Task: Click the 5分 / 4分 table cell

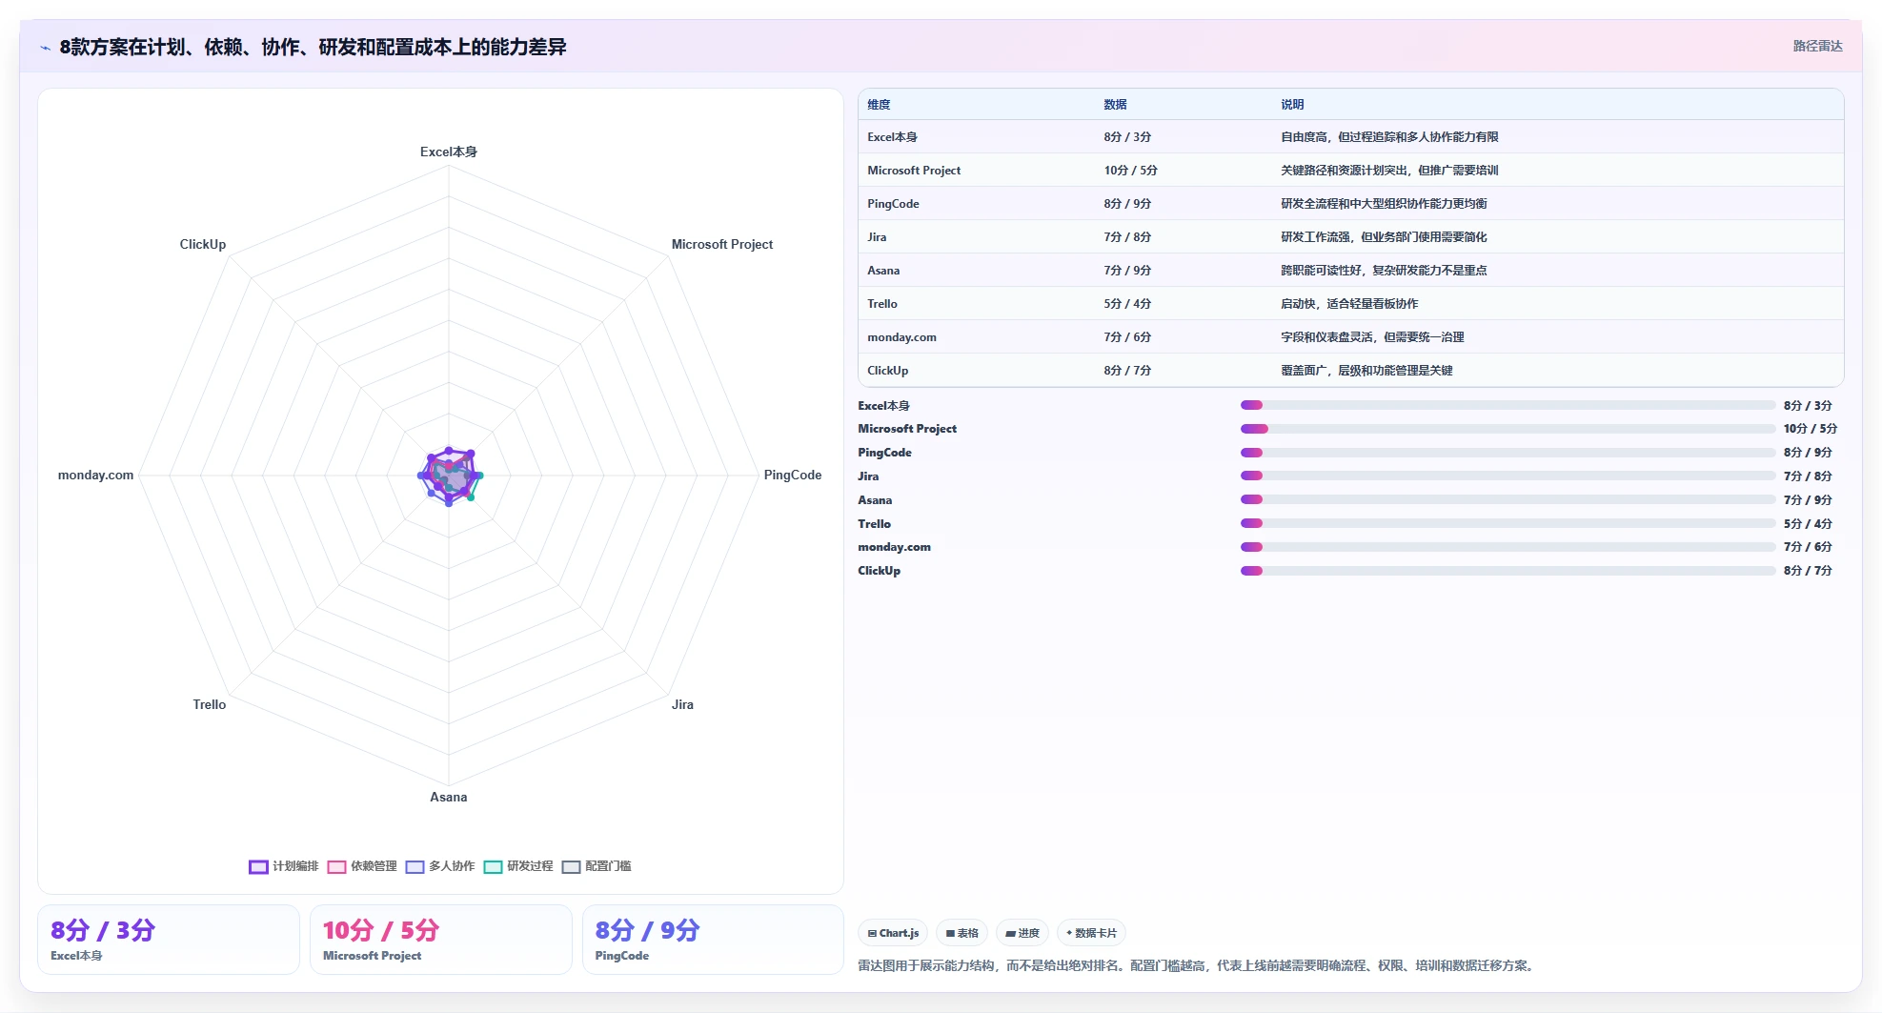Action: 1127,304
